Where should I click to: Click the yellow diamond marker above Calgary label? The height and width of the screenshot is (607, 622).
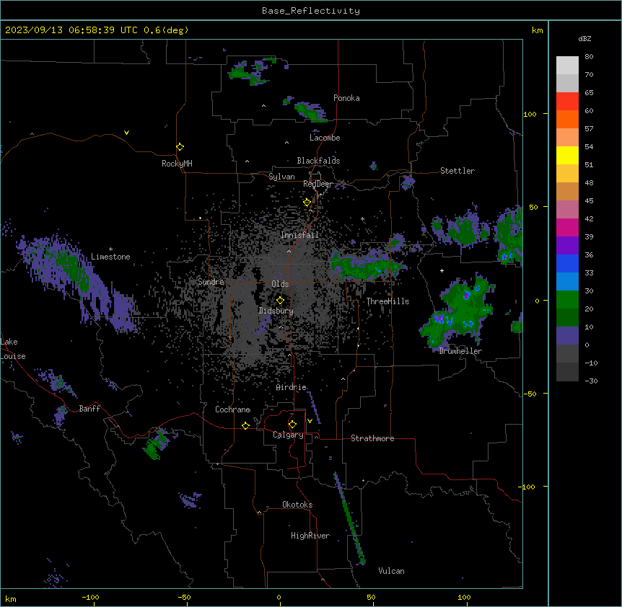click(x=292, y=425)
